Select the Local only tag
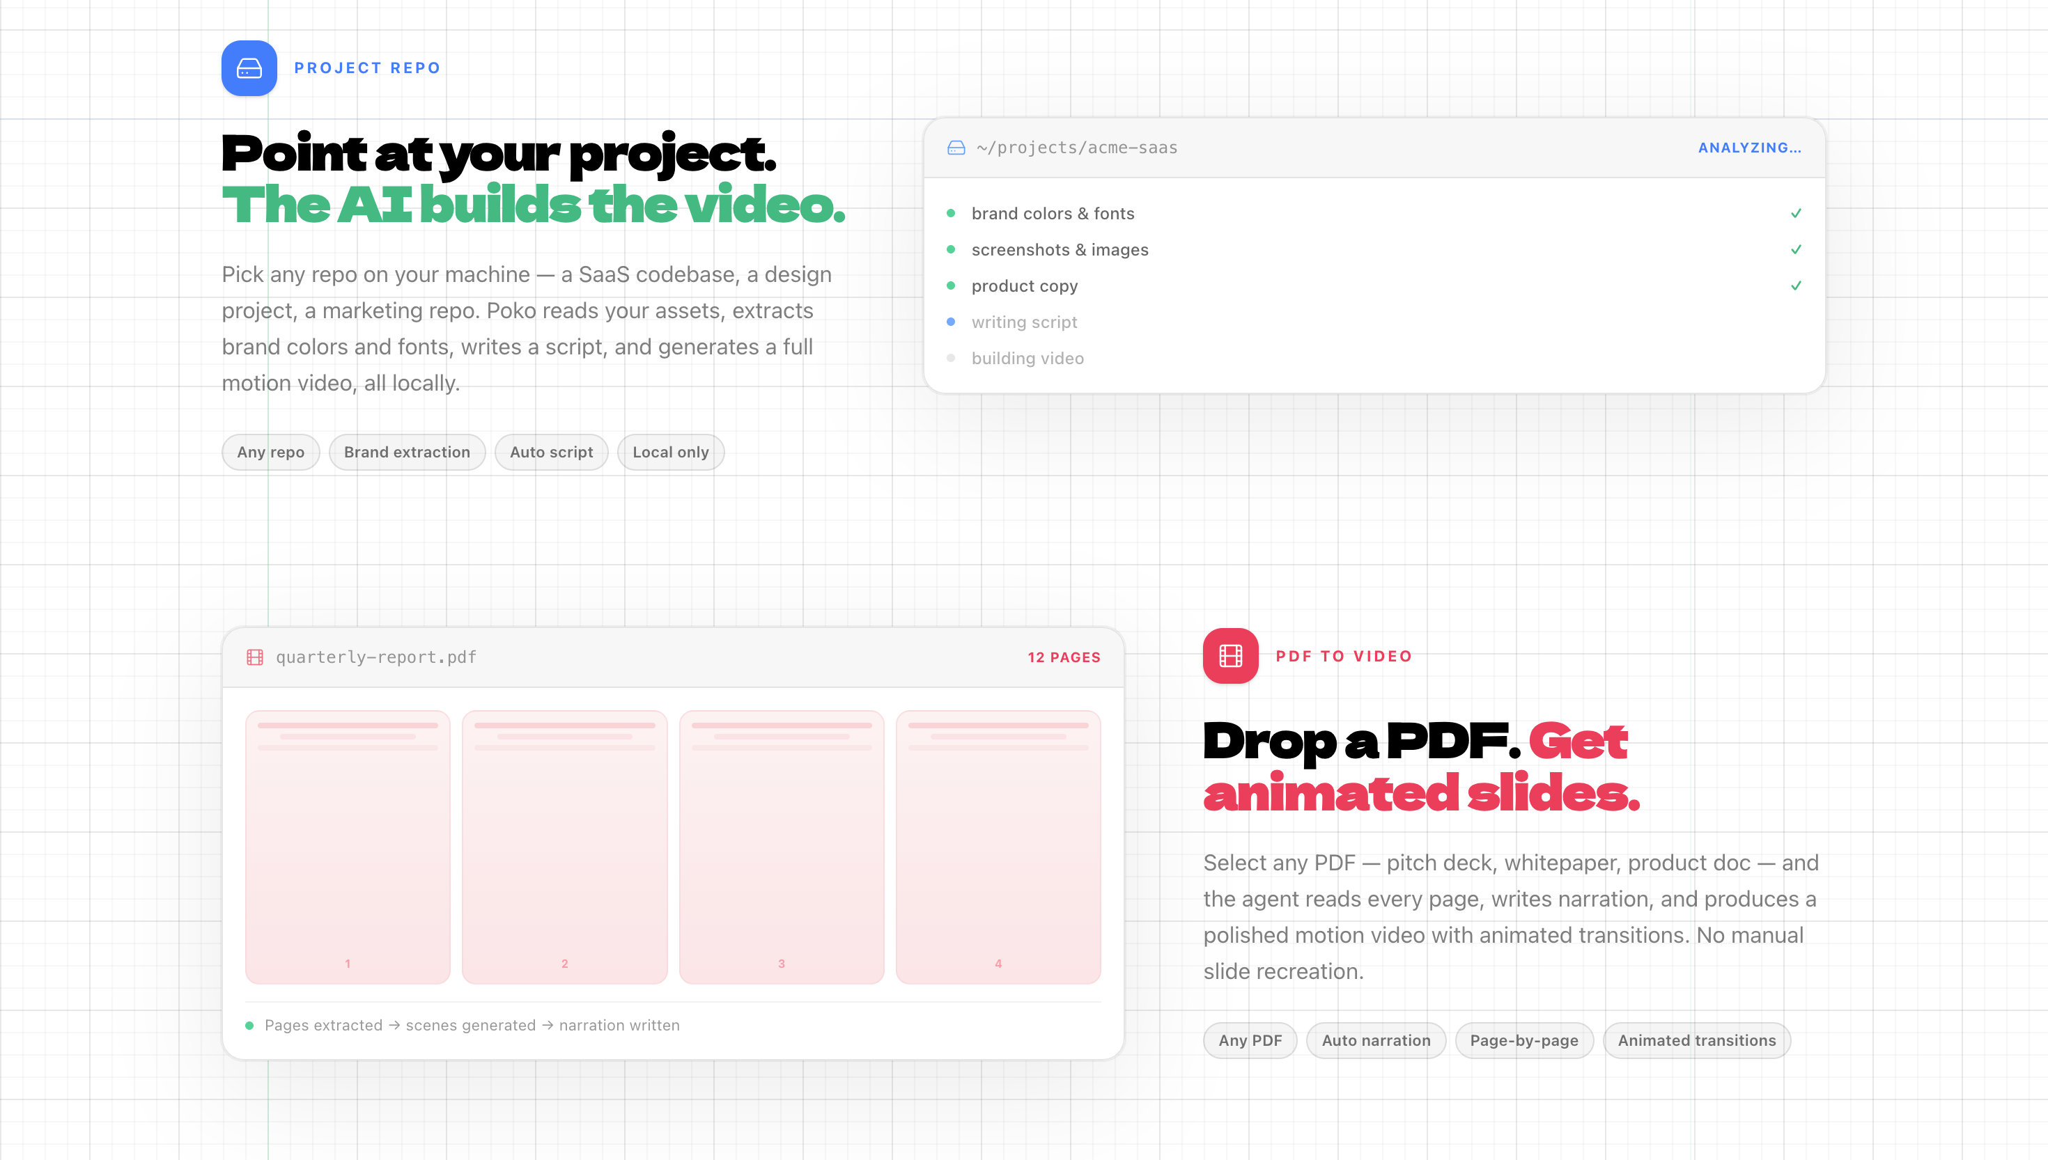 671,453
